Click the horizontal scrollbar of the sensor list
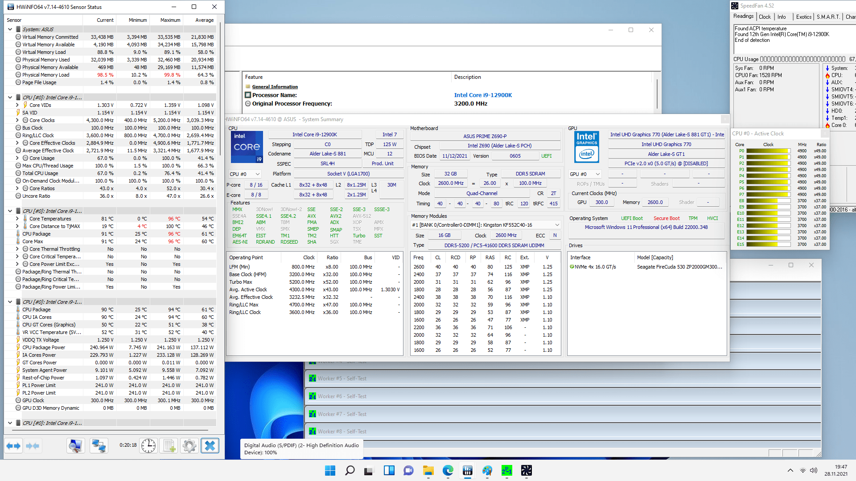 click(111, 430)
